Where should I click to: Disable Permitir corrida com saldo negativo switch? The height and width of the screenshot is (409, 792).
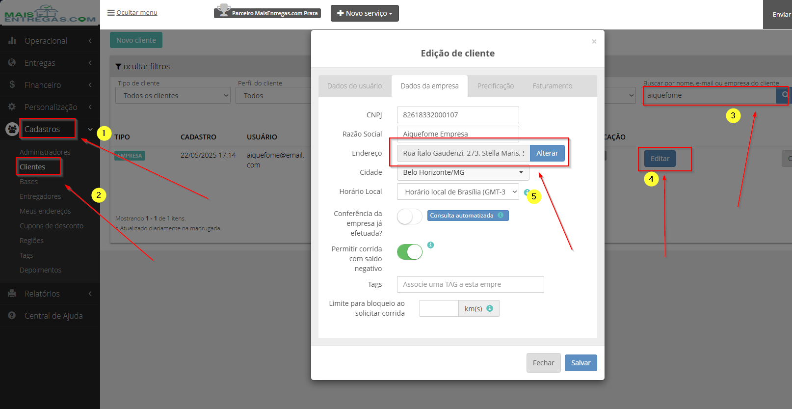pos(410,252)
